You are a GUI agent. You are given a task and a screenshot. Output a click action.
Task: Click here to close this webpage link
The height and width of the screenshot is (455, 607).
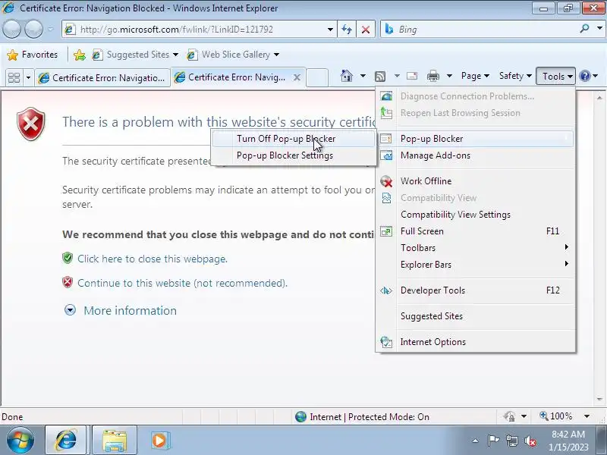pos(153,259)
